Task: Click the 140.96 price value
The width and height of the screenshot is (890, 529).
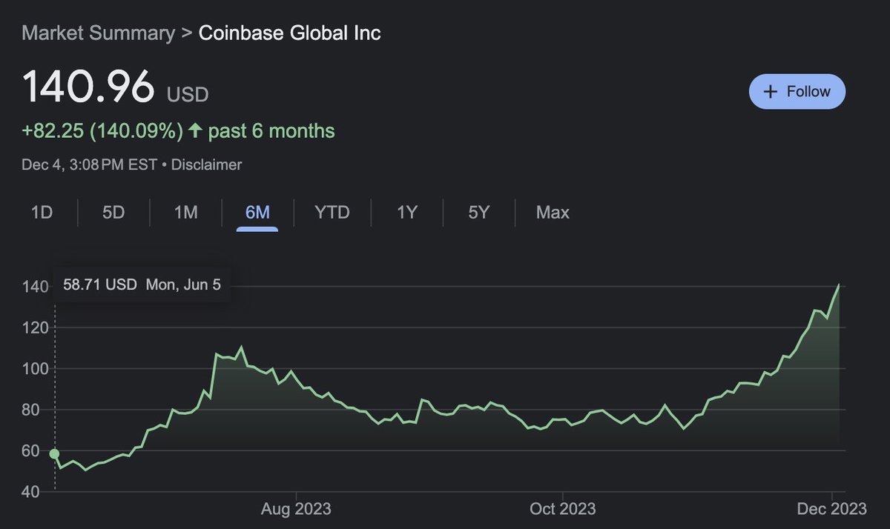Action: click(89, 87)
